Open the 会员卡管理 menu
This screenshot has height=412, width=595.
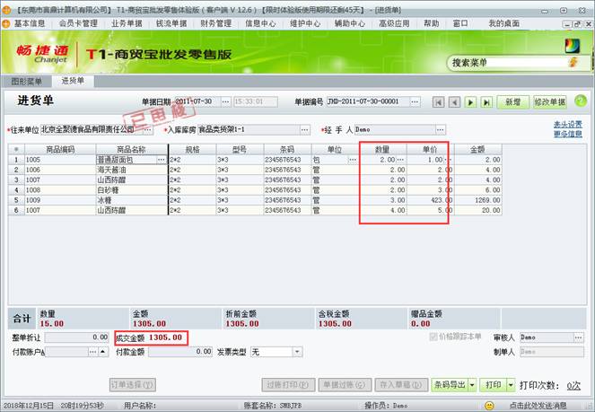pyautogui.click(x=78, y=22)
